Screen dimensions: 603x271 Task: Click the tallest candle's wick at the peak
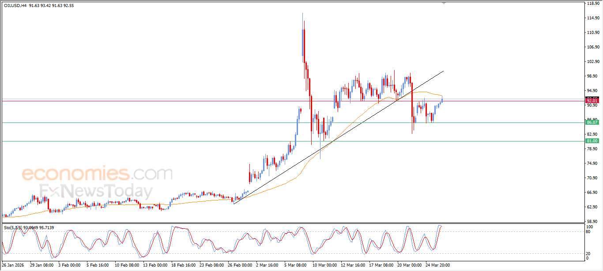pos(302,14)
